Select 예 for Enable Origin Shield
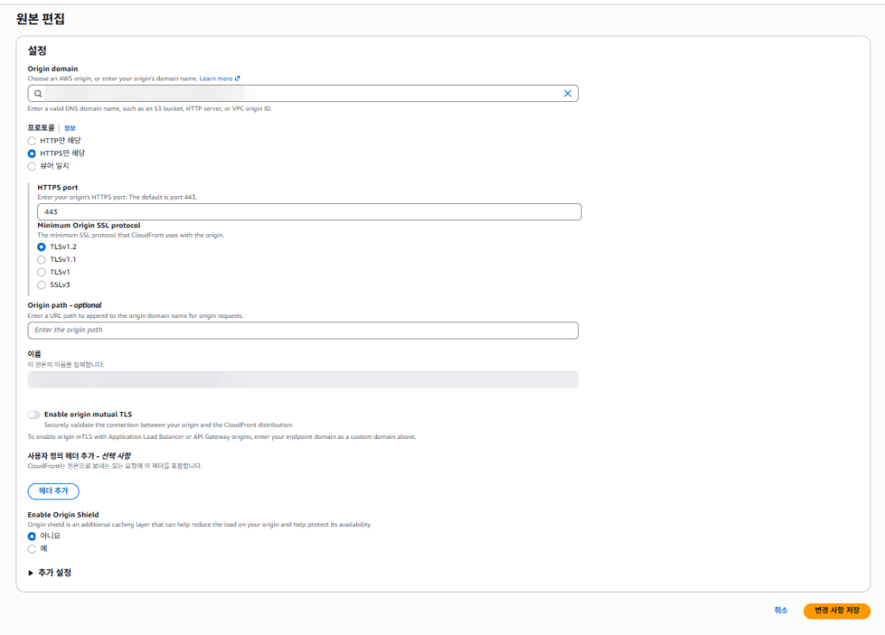 [x=32, y=549]
